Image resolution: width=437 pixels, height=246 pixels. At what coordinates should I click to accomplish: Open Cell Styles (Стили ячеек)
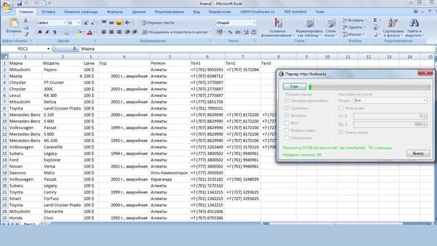(330, 27)
